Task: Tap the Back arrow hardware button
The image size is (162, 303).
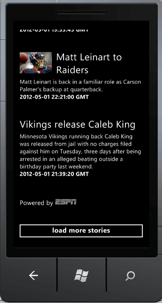Action: tap(33, 276)
